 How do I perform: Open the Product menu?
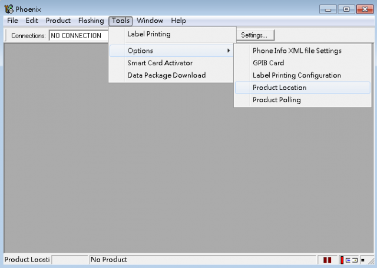click(58, 21)
